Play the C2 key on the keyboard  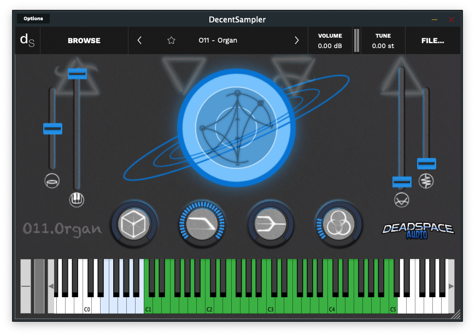(x=209, y=305)
